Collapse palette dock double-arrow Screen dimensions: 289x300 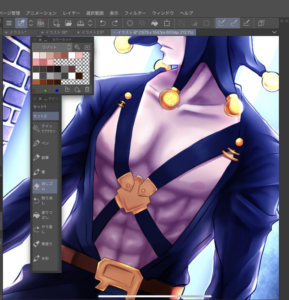tap(284, 21)
